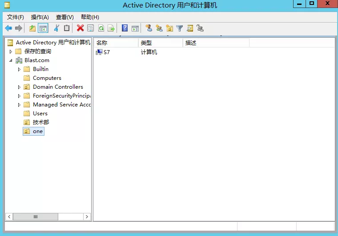Select the Users container in tree
The height and width of the screenshot is (236, 338).
pos(40,114)
